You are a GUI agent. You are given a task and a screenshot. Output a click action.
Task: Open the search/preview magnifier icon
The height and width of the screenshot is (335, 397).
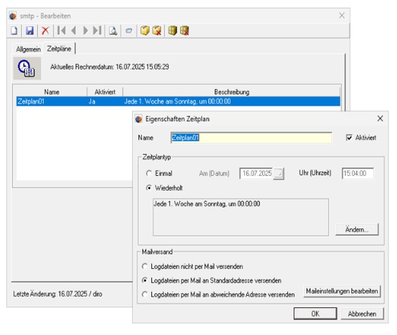point(113,30)
